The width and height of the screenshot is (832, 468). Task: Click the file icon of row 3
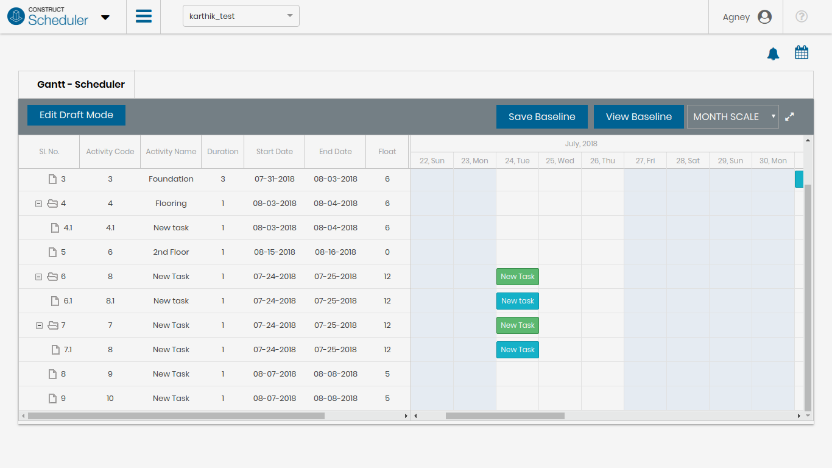(x=52, y=179)
